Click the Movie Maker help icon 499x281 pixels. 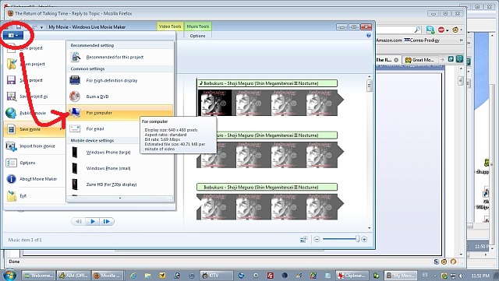point(369,36)
